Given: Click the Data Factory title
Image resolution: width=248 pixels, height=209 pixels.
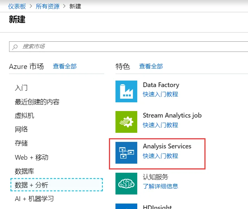Looking at the screenshot, I should coord(161,85).
